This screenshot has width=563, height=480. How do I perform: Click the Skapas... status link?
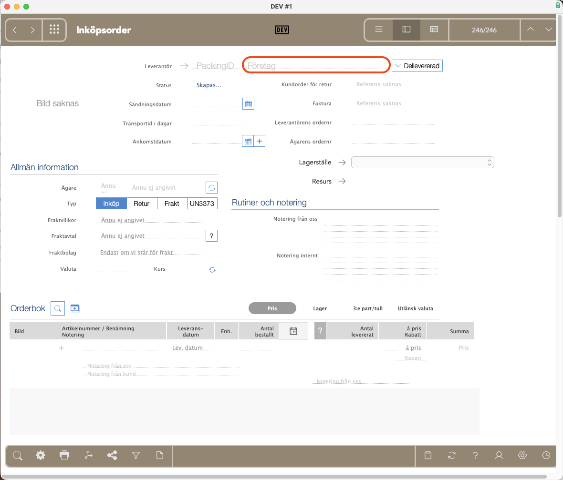209,85
